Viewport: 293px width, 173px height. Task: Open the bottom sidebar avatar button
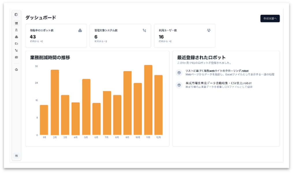16,156
